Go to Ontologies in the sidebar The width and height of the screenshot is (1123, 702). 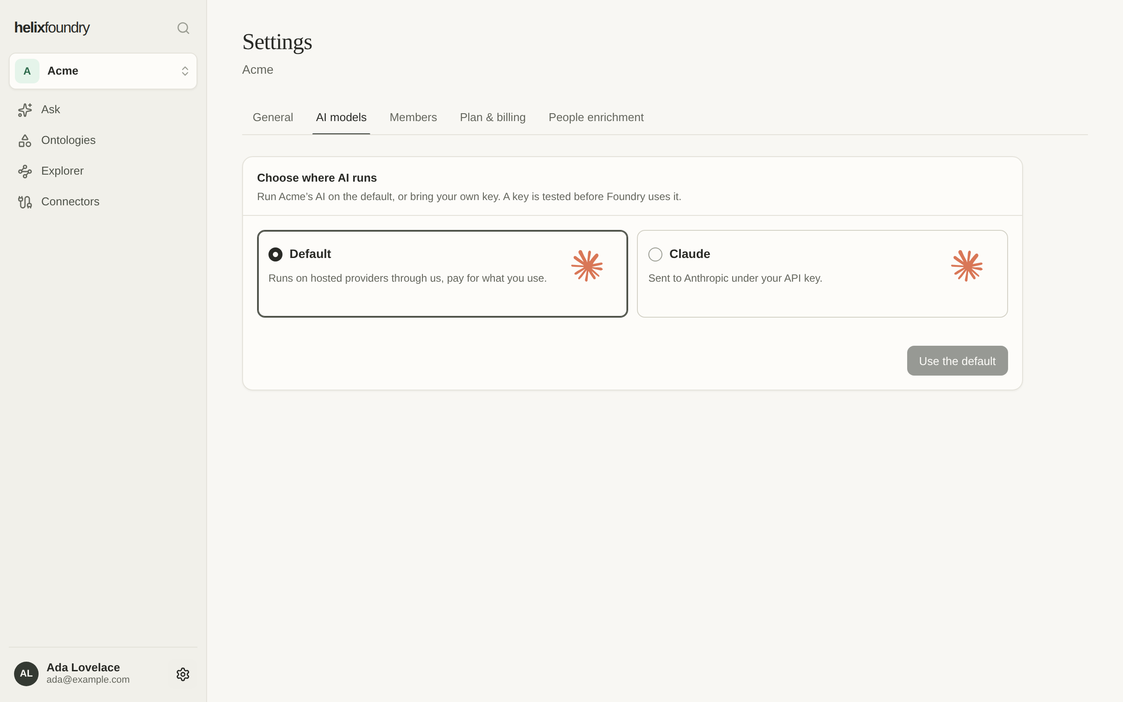tap(68, 140)
